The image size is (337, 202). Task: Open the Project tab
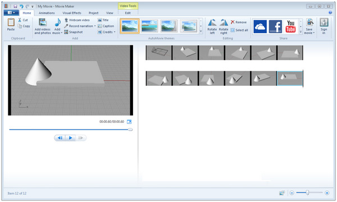(x=93, y=13)
